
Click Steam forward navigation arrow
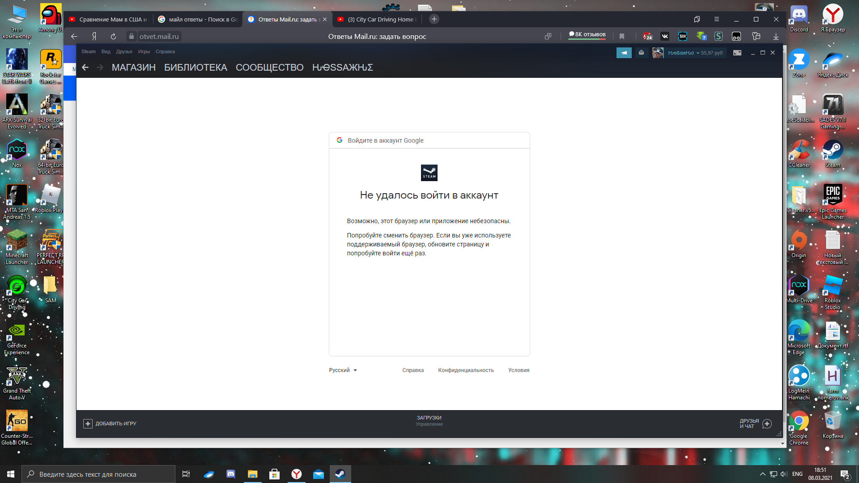pyautogui.click(x=100, y=67)
